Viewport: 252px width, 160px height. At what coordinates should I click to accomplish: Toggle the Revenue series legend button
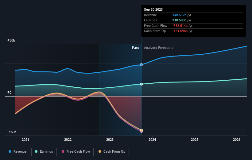tap(17, 152)
